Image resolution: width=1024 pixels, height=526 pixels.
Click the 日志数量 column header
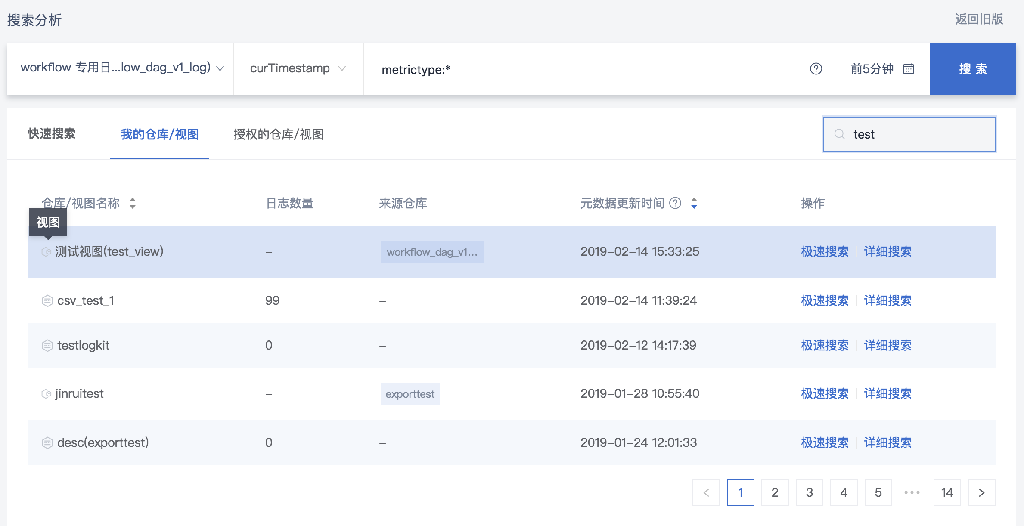coord(289,203)
